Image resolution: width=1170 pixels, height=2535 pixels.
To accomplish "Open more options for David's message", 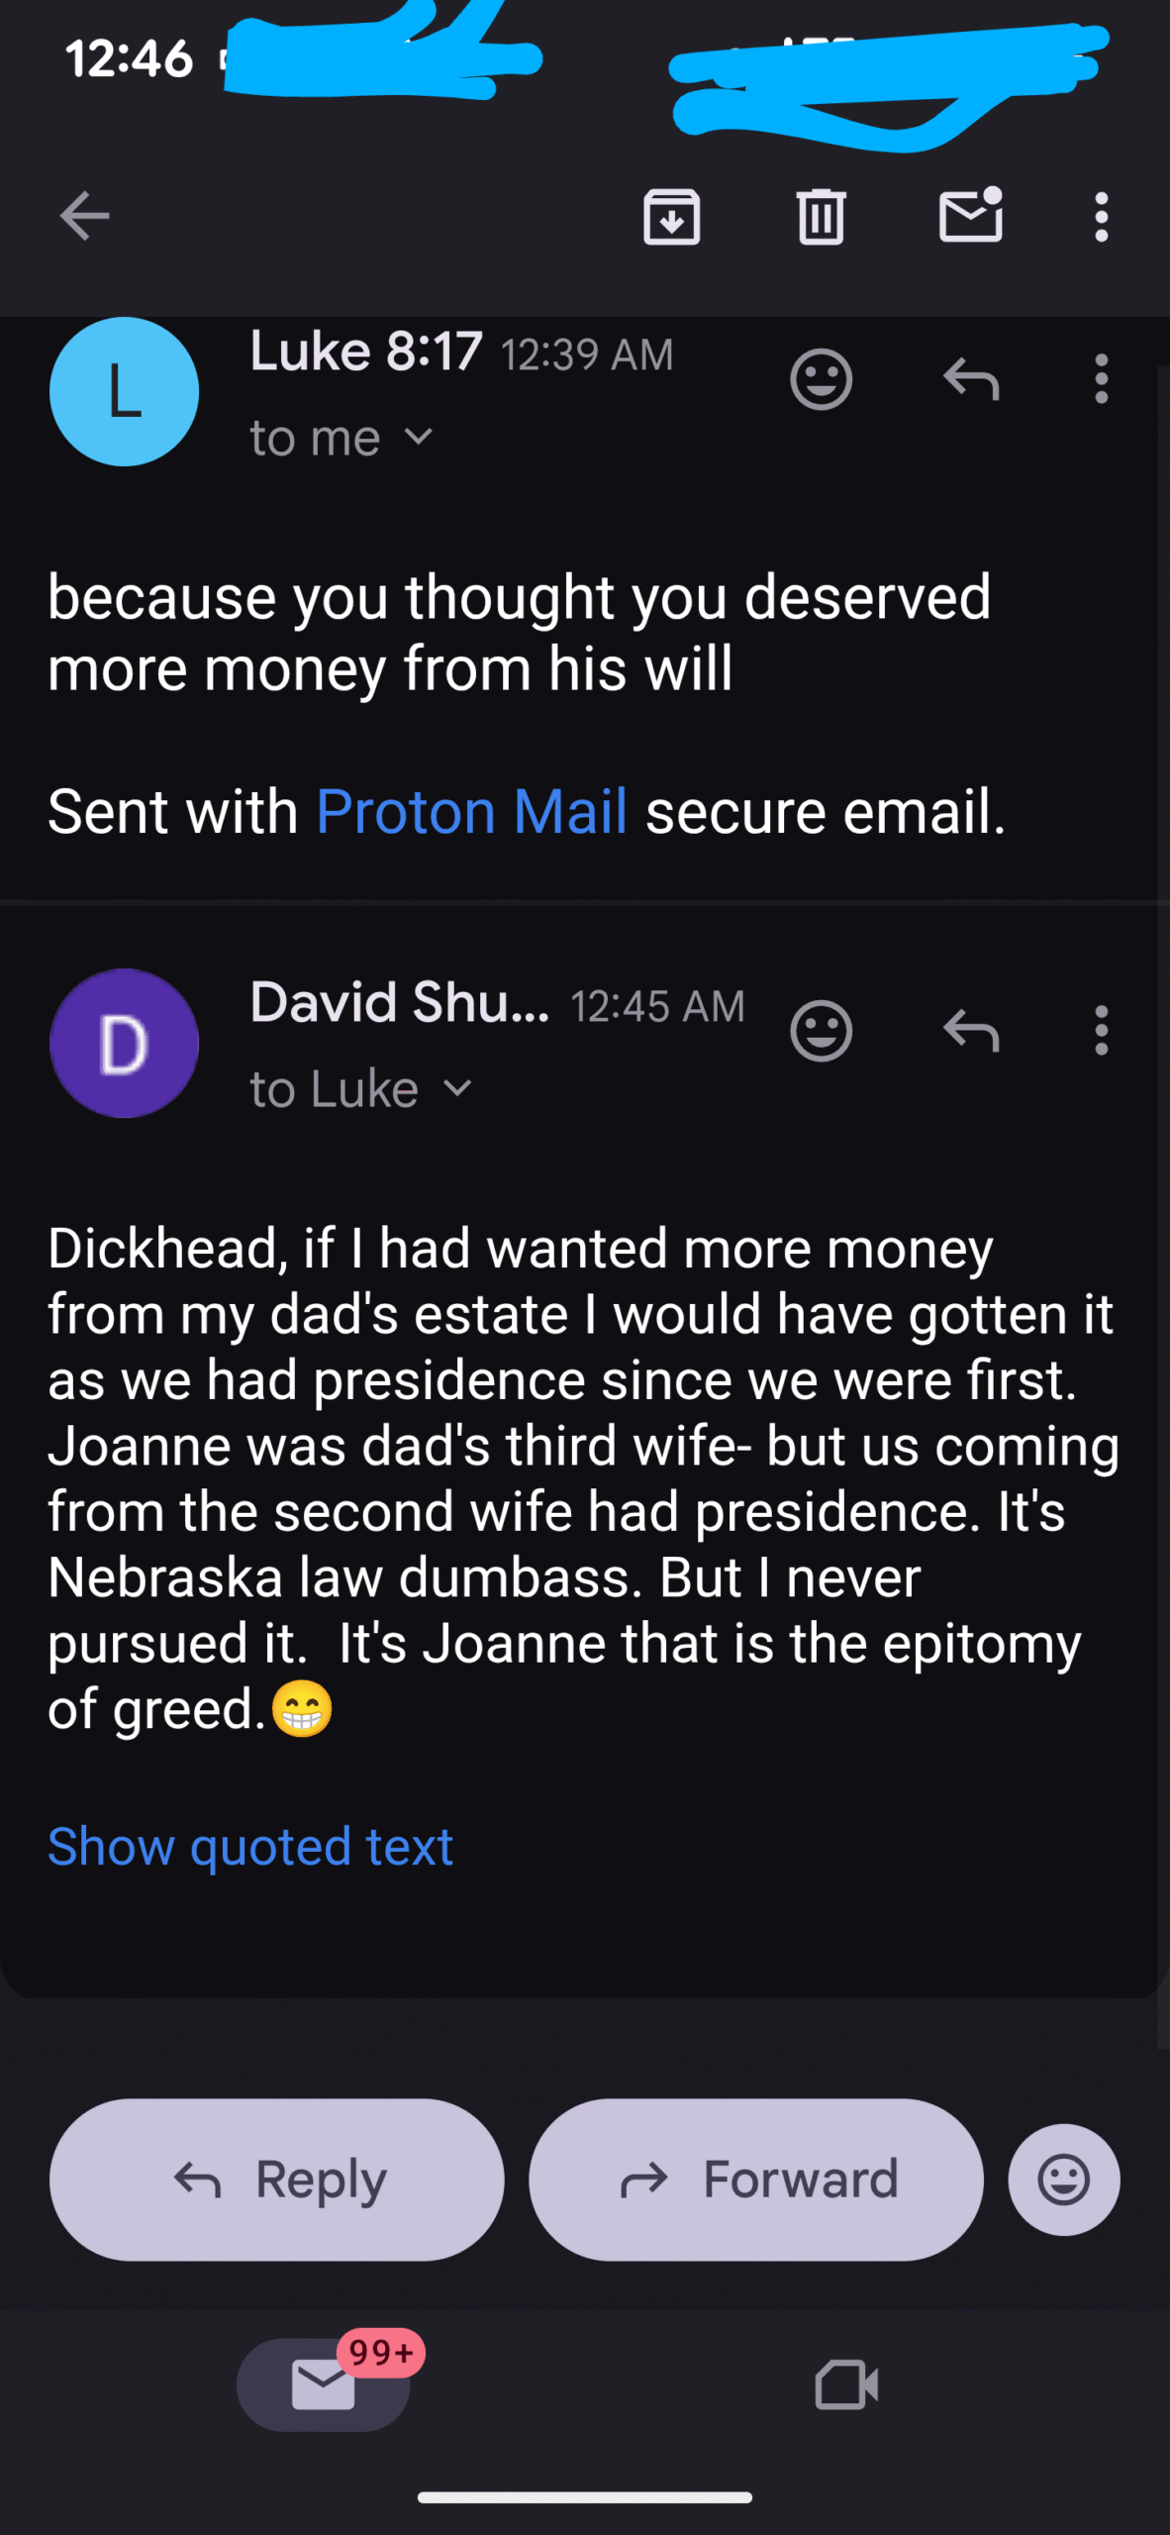I will coord(1101,1031).
